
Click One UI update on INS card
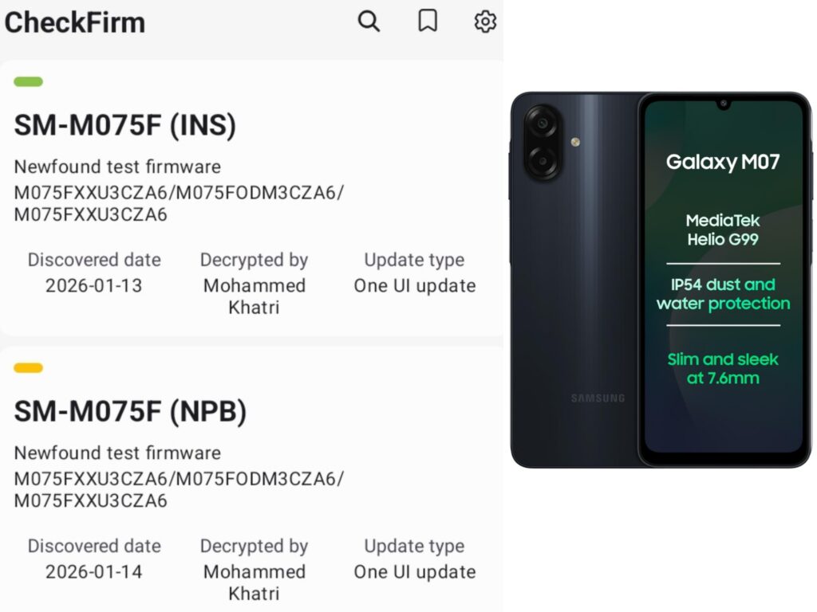[415, 286]
